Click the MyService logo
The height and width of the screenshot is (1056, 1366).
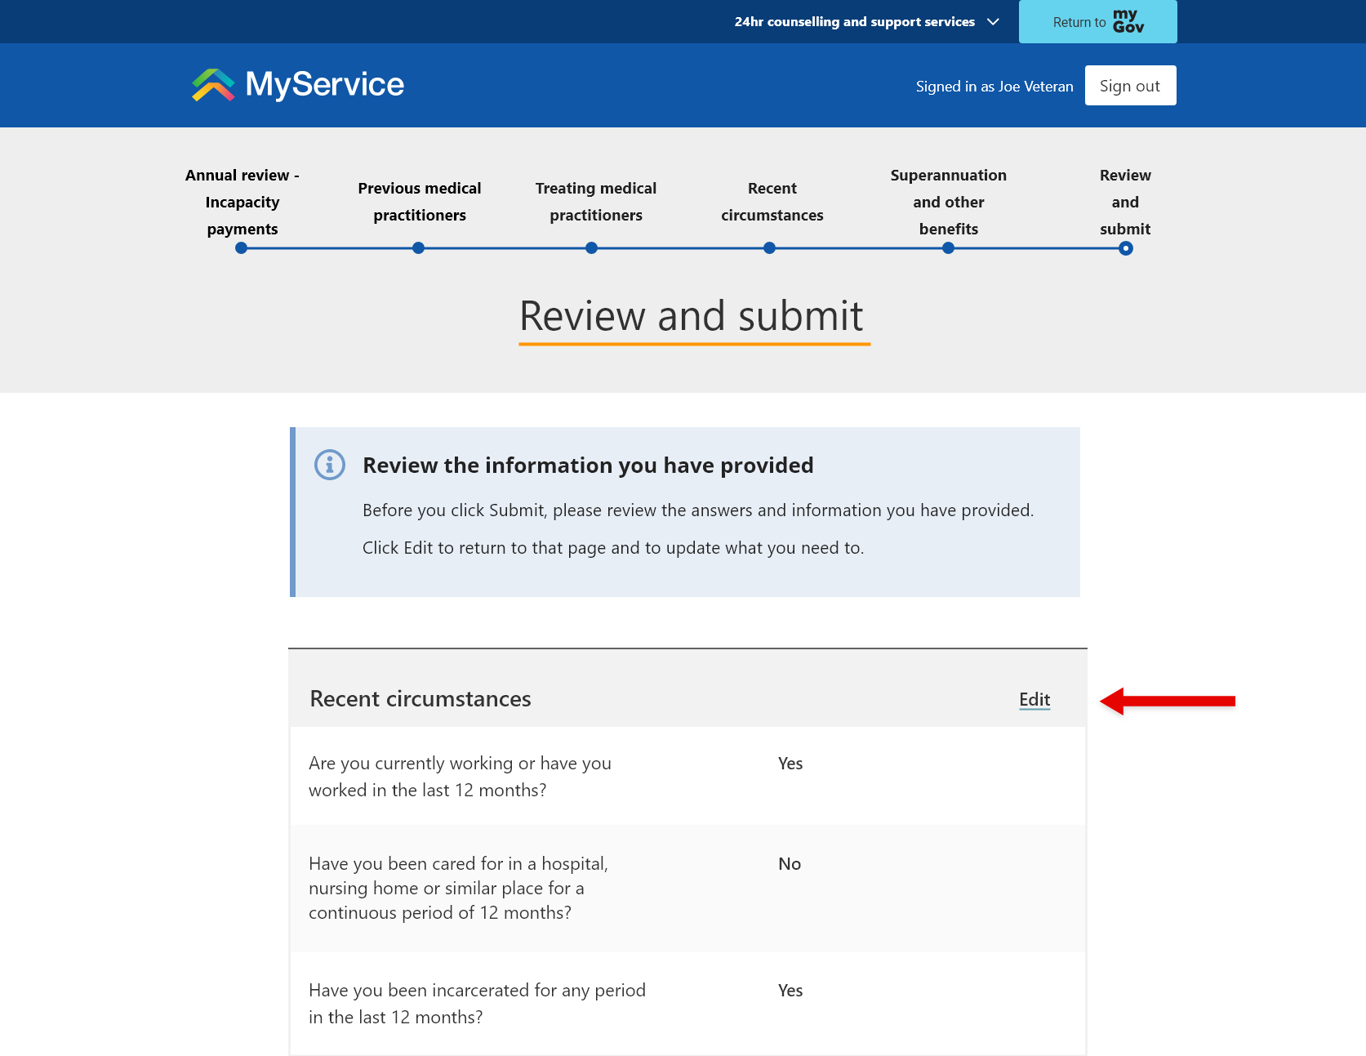coord(296,84)
